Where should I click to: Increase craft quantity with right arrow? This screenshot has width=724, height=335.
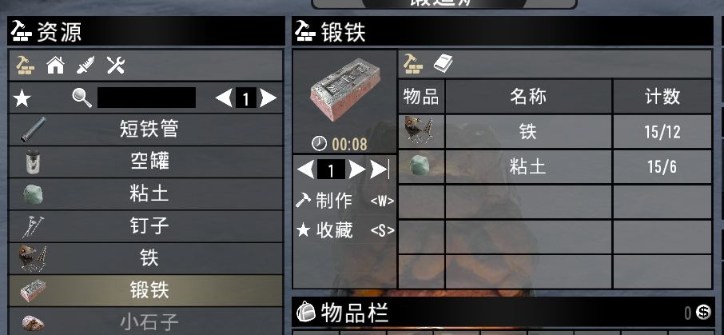pos(356,169)
